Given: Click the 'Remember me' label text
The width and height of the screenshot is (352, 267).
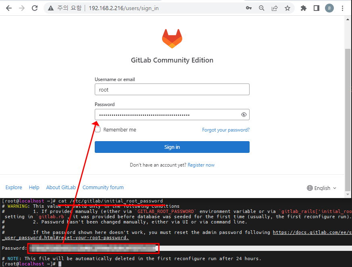Looking at the screenshot, I should 120,130.
